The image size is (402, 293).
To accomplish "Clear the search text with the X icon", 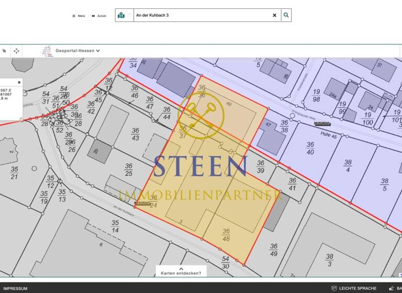I will coord(275,15).
